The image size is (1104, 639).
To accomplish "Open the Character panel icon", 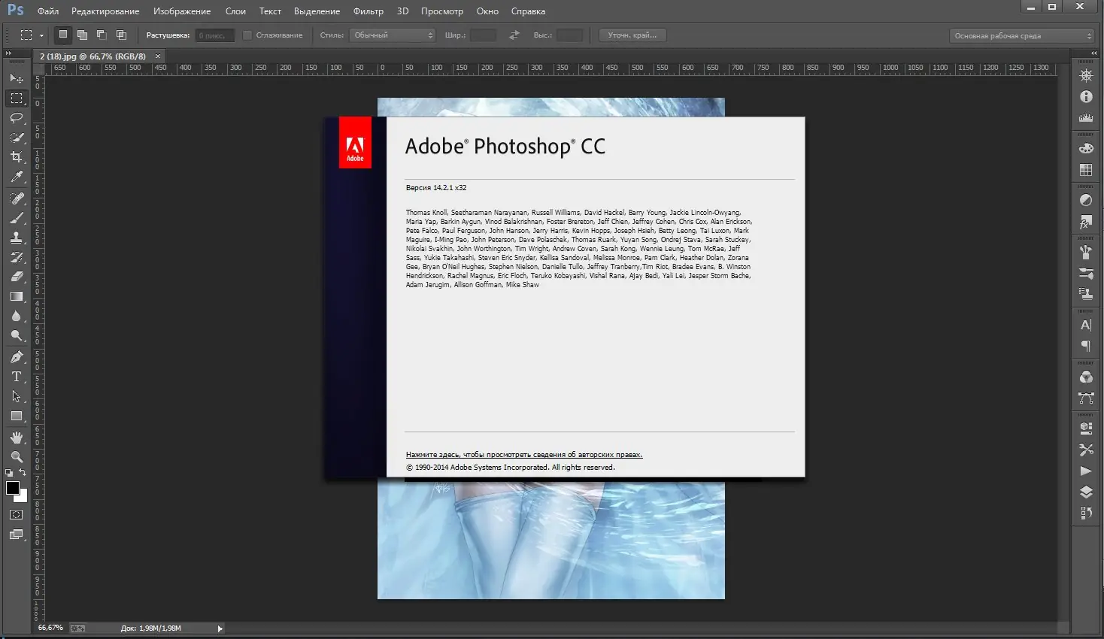I will (1086, 325).
